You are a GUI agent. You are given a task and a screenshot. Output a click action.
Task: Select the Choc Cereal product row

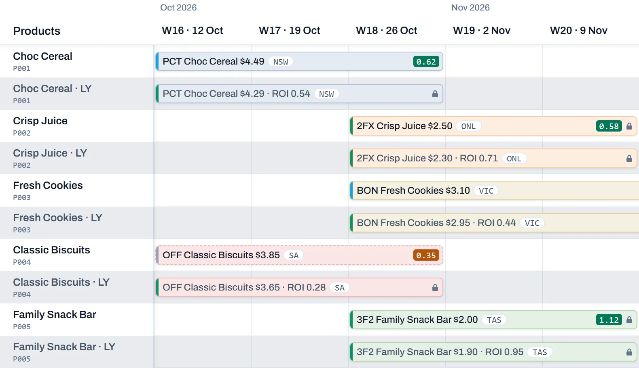pos(77,61)
